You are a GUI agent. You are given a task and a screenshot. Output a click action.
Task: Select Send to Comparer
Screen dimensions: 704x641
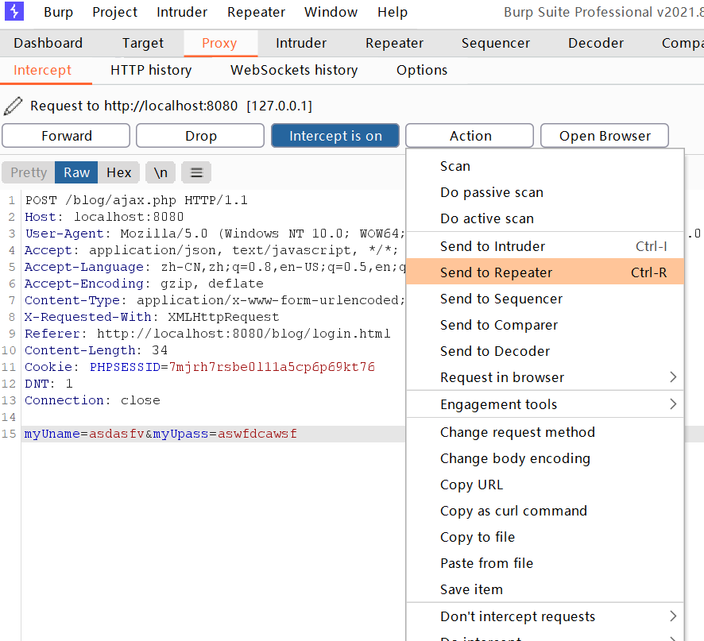pyautogui.click(x=545, y=325)
